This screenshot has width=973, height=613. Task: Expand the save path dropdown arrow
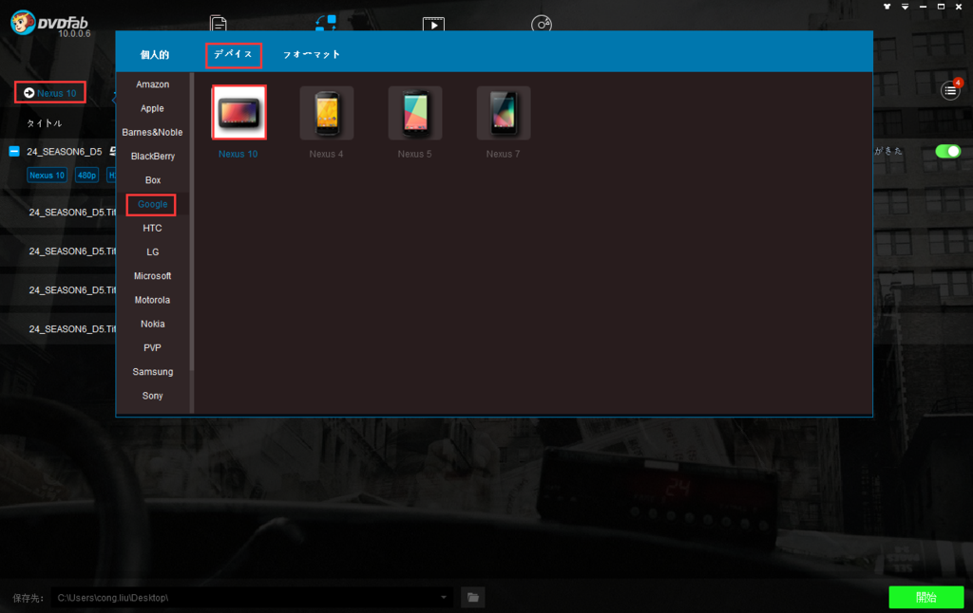point(444,598)
